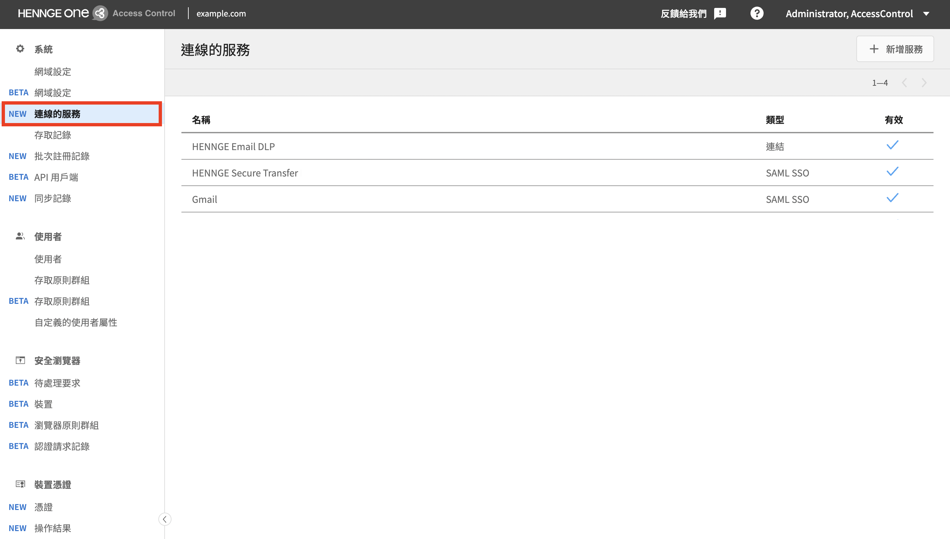The width and height of the screenshot is (950, 539).
Task: Open the 使用者 sub-item in sidebar
Action: coord(48,259)
